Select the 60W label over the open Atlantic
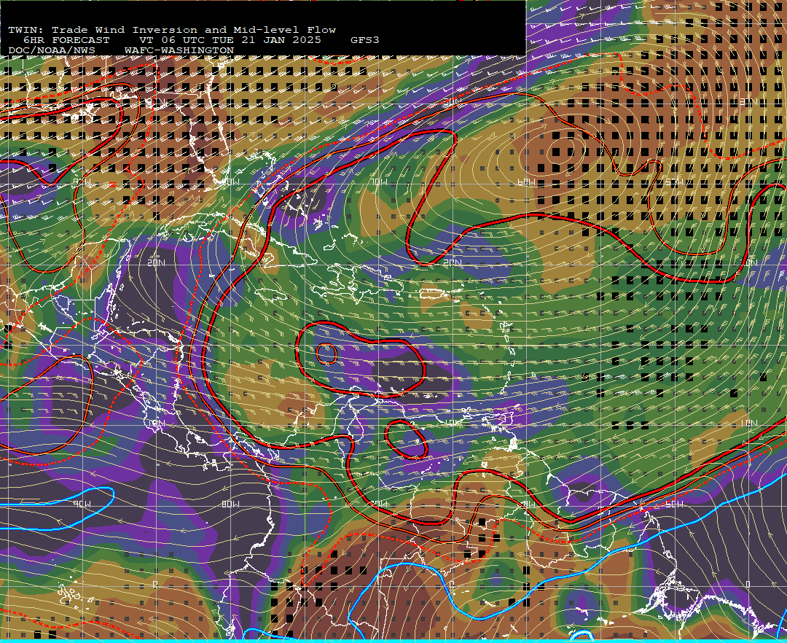 pos(527,182)
